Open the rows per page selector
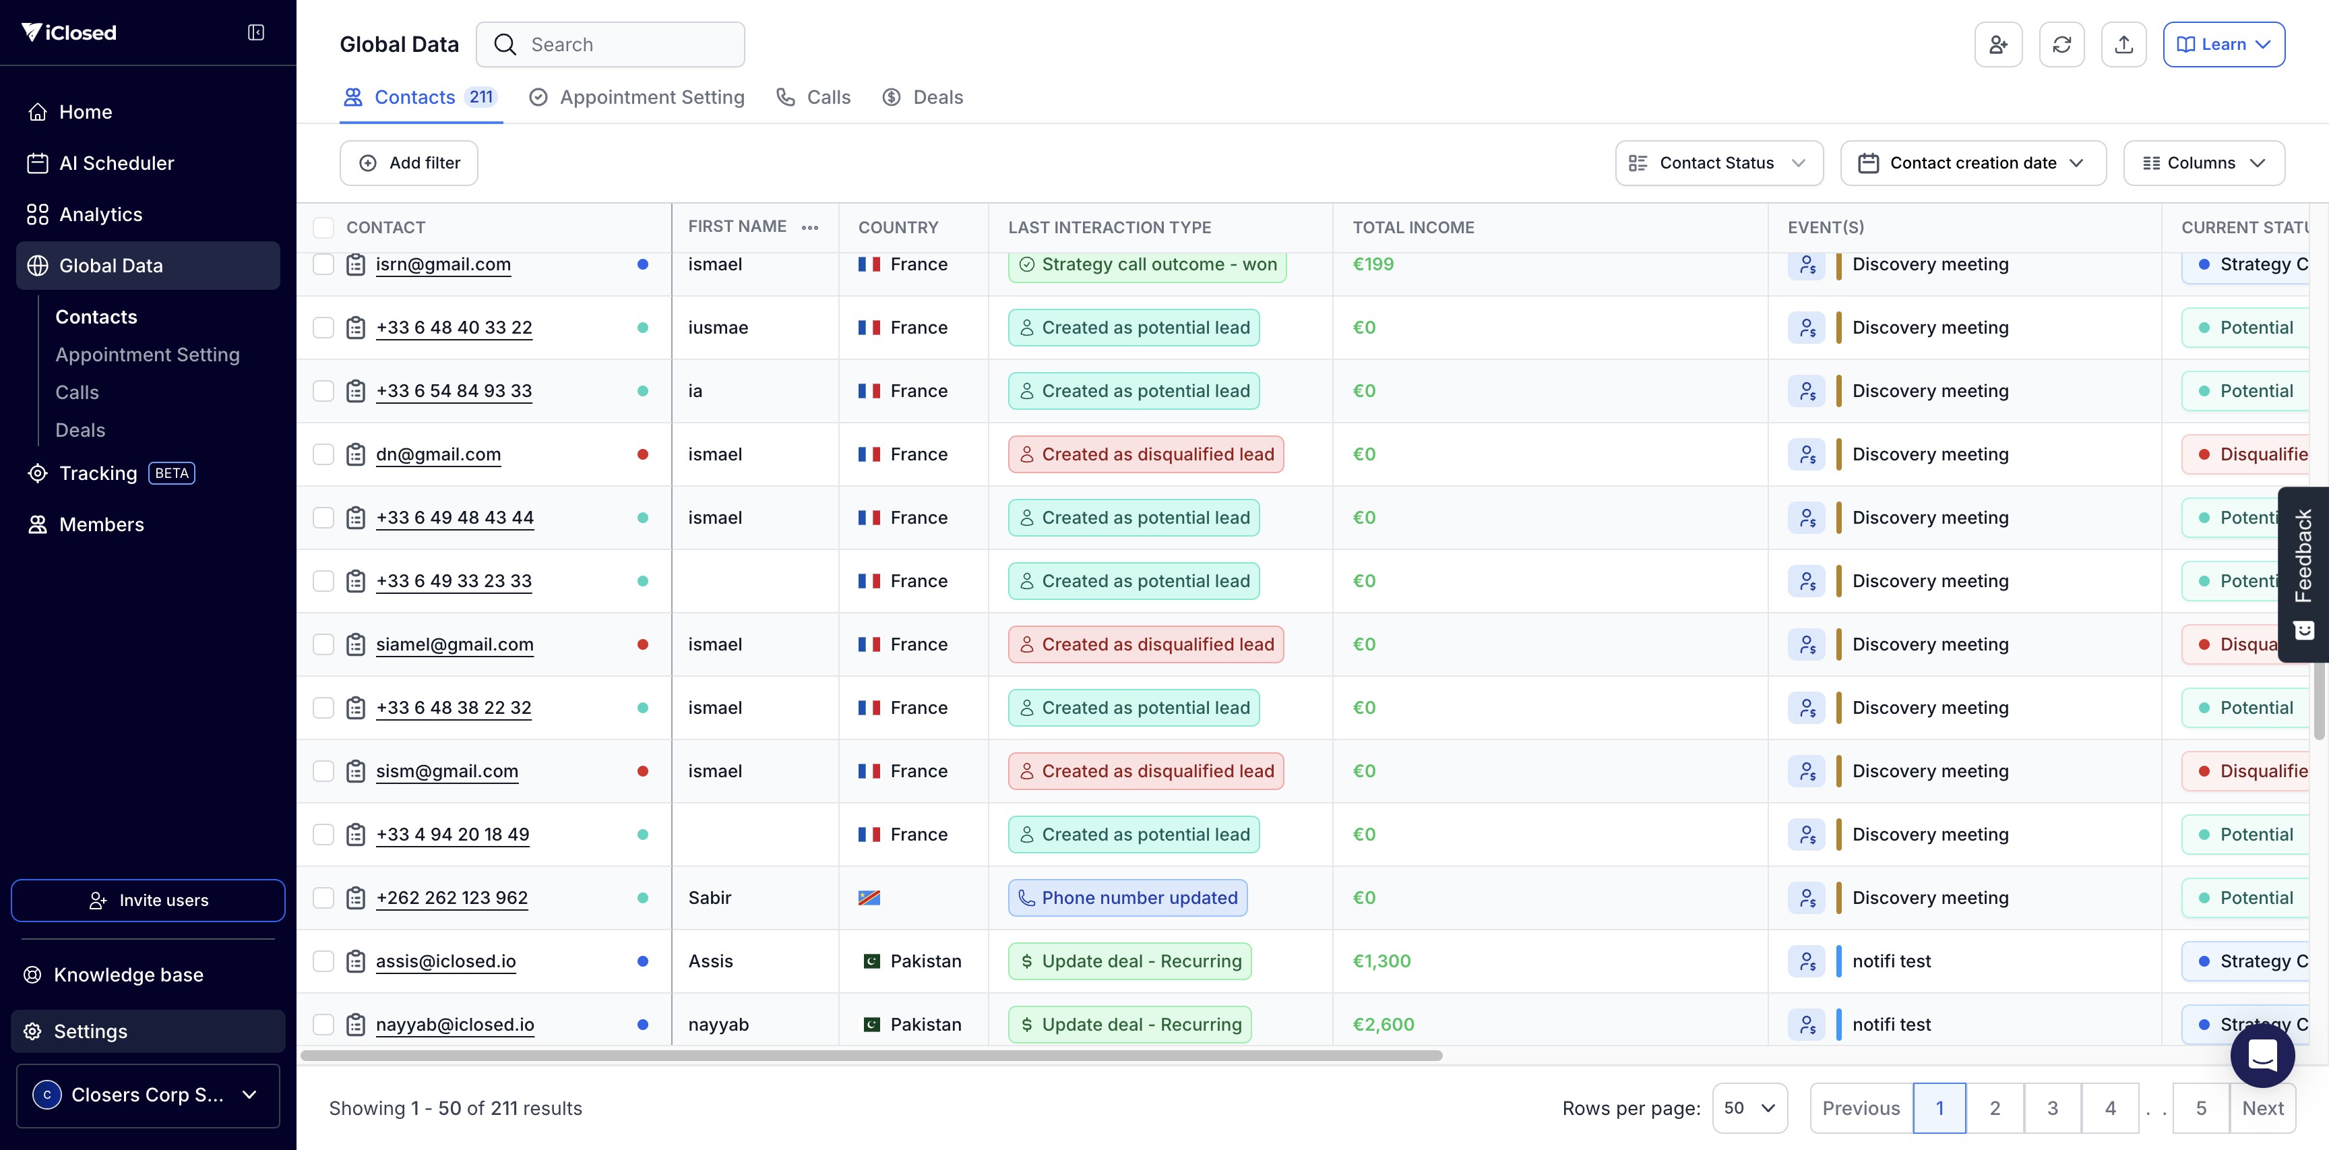Viewport: 2329px width, 1150px height. coord(1749,1108)
